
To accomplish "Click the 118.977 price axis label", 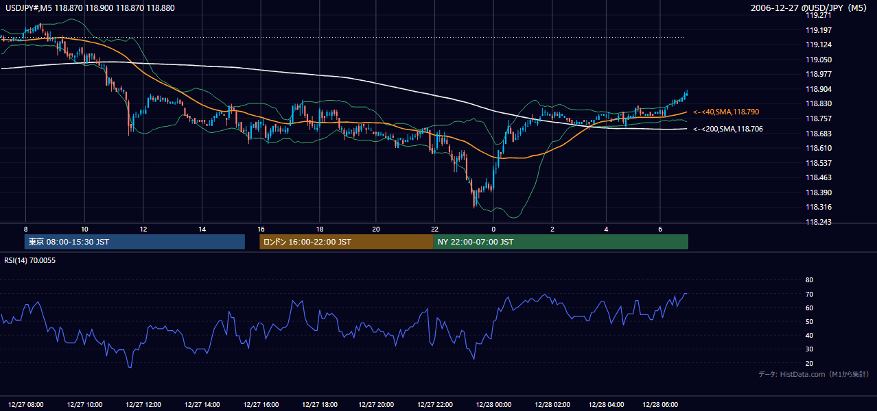I will [818, 75].
